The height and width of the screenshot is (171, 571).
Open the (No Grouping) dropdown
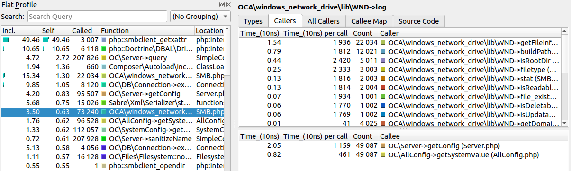tap(200, 17)
